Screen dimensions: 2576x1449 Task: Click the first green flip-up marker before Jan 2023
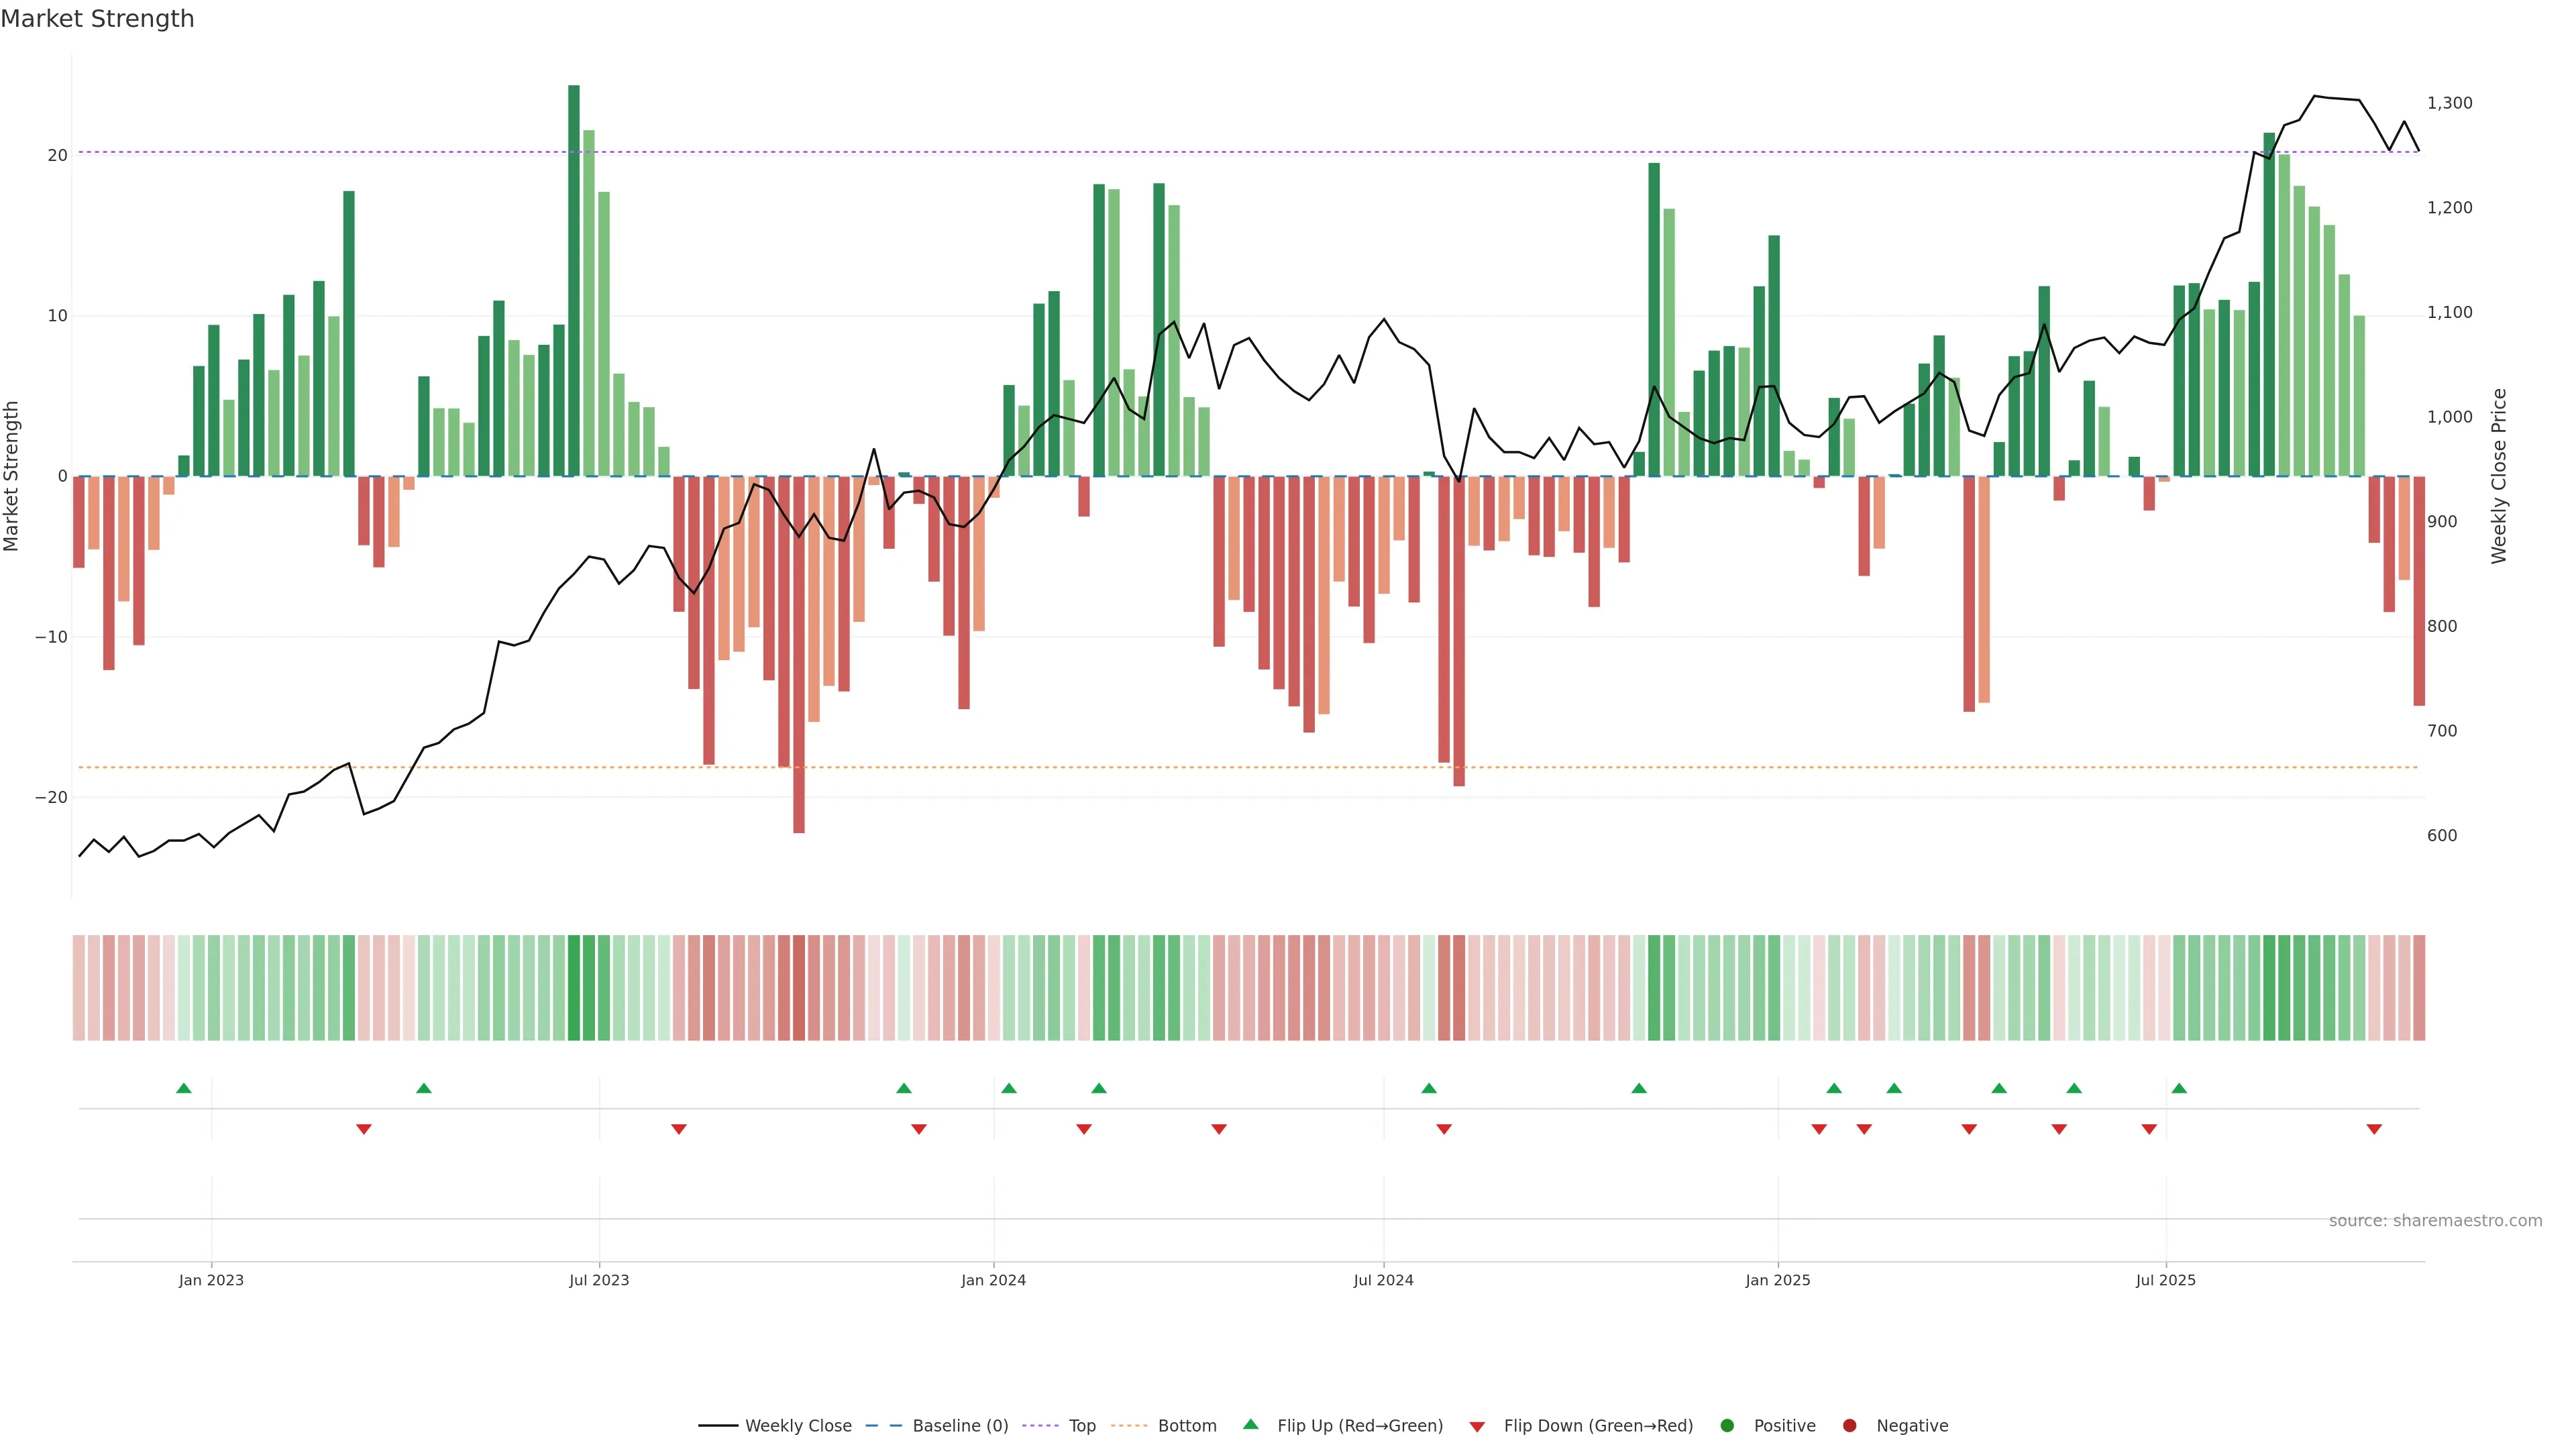click(184, 1088)
